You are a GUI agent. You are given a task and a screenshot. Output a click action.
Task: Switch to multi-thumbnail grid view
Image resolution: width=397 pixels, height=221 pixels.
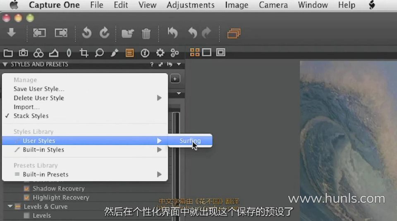coord(194,52)
